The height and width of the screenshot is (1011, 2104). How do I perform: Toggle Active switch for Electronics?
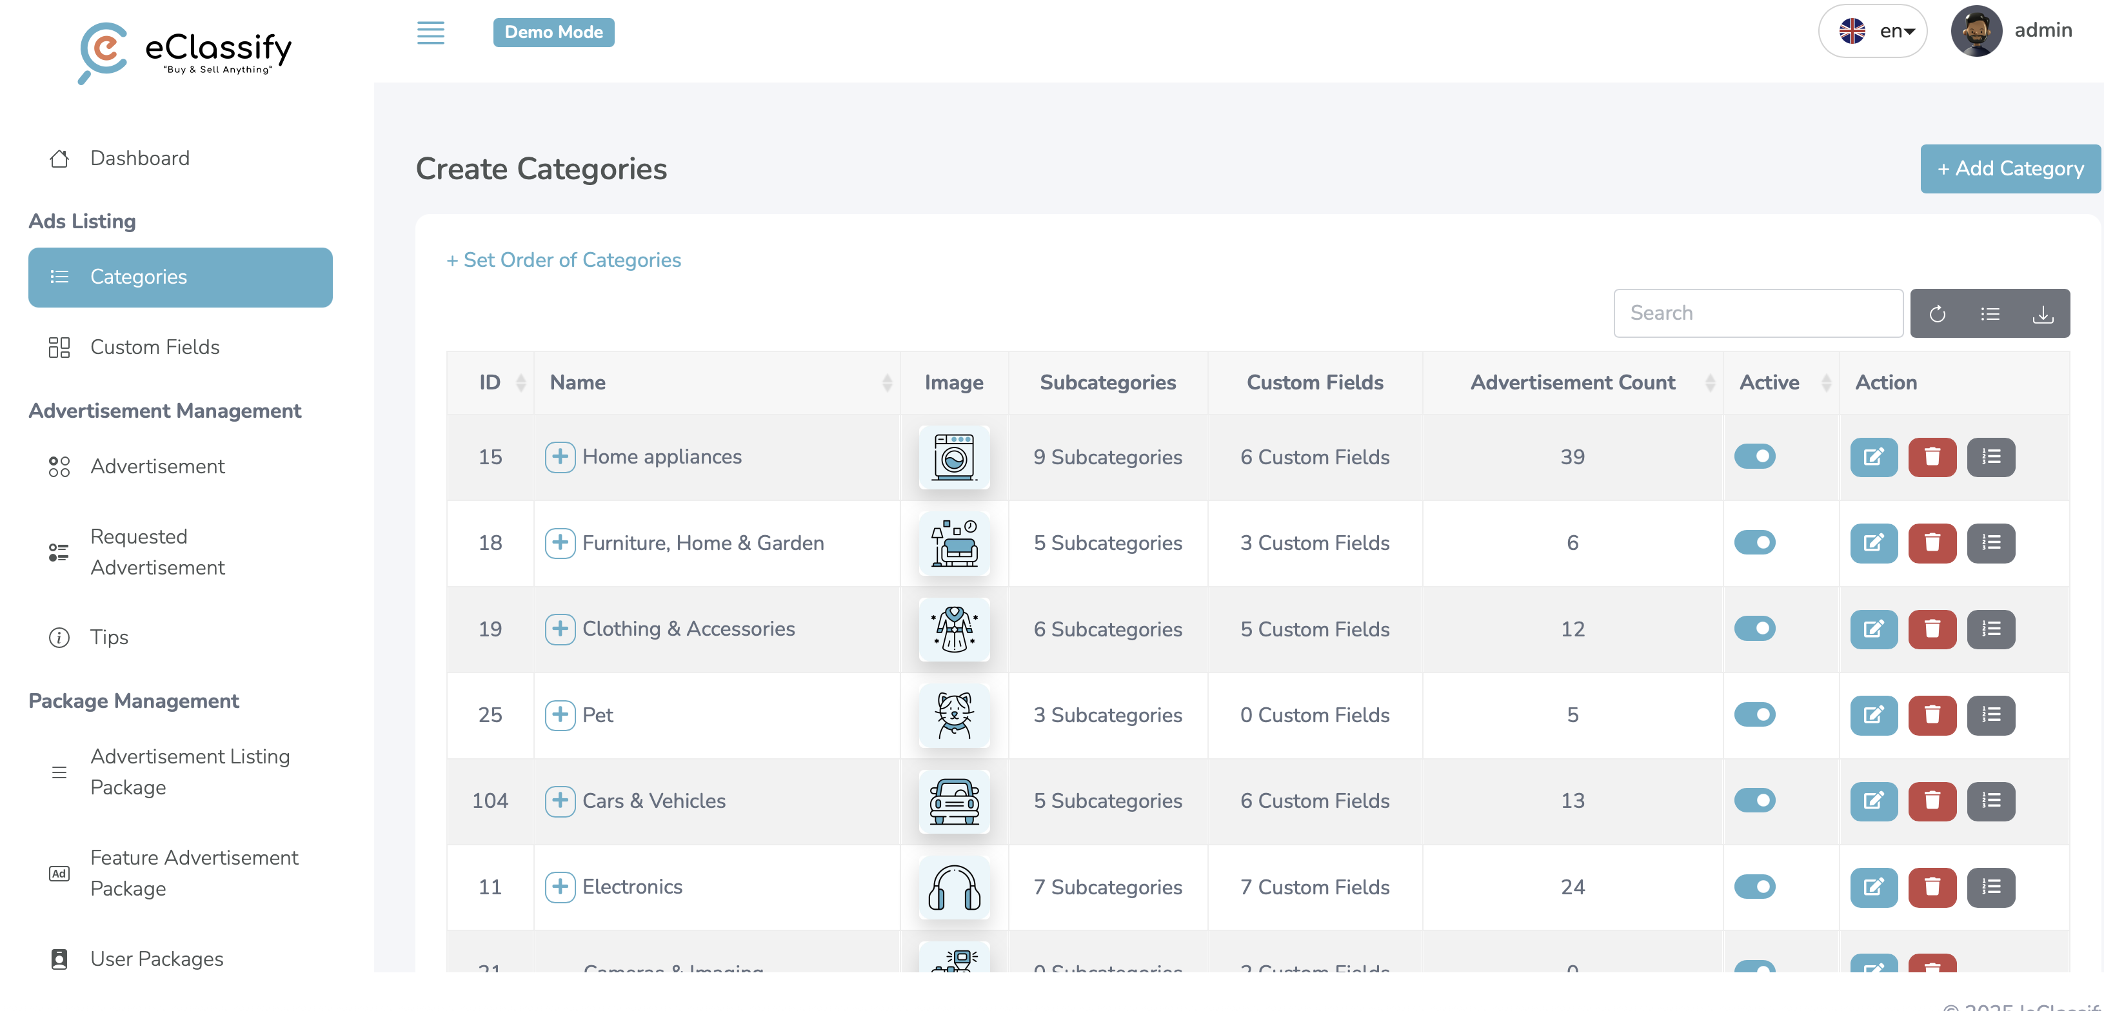point(1754,886)
